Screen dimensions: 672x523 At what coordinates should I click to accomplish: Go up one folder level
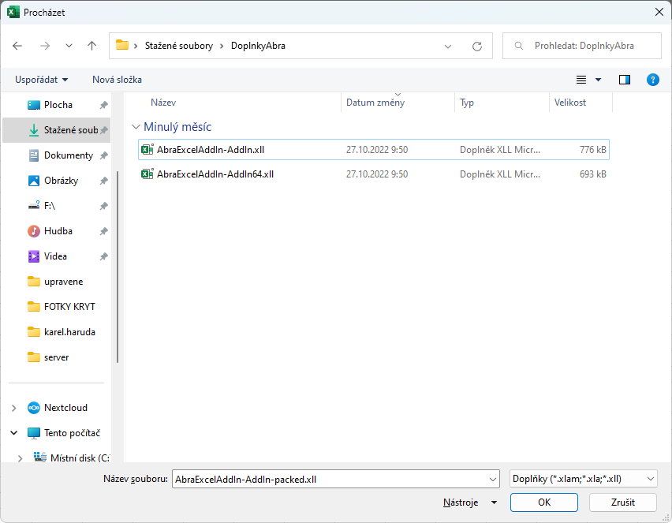(91, 46)
